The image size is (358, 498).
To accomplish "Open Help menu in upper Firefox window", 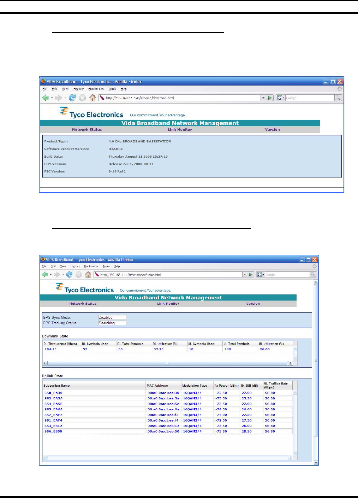I will [x=124, y=89].
